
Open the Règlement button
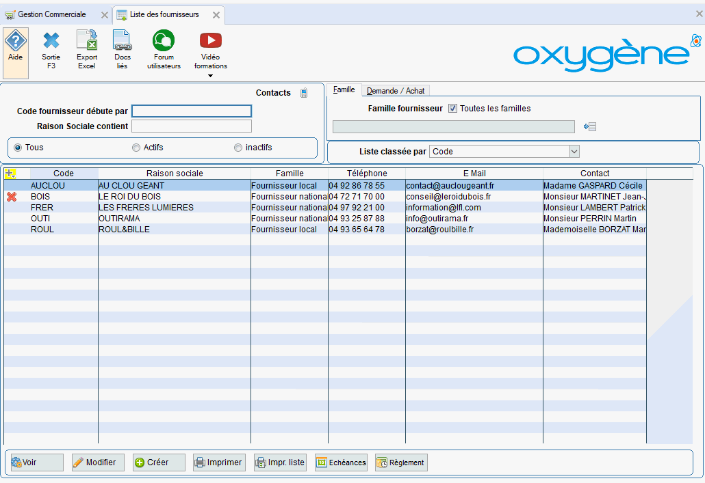402,463
